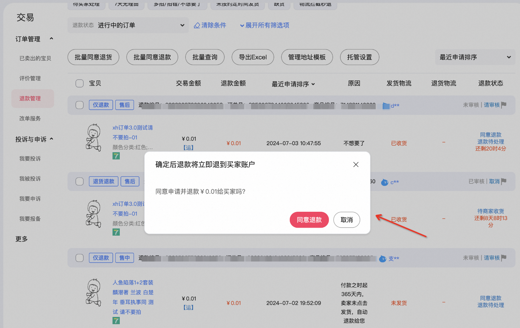Select 退款管理 in sidebar
Screen dimensions: 520x328
coord(33,99)
